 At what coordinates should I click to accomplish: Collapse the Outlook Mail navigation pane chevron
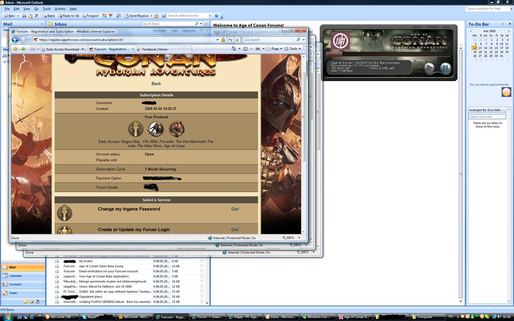[42, 24]
